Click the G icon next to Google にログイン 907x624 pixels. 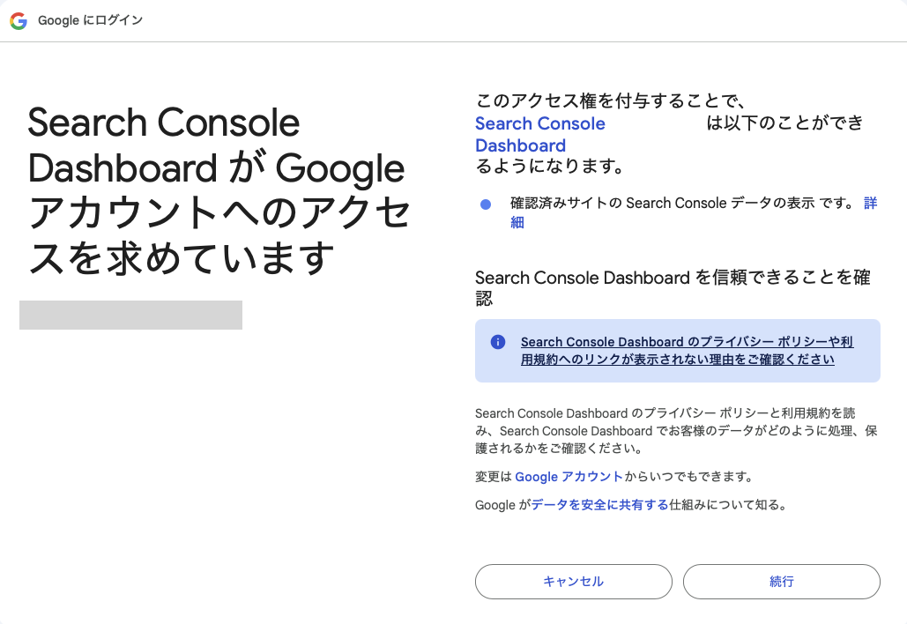[18, 21]
